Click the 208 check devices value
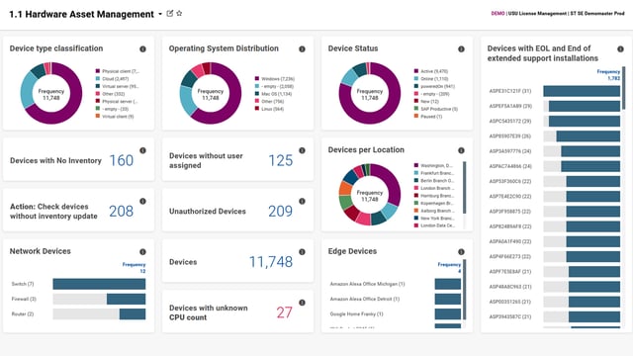The width and height of the screenshot is (633, 356). pyautogui.click(x=121, y=211)
